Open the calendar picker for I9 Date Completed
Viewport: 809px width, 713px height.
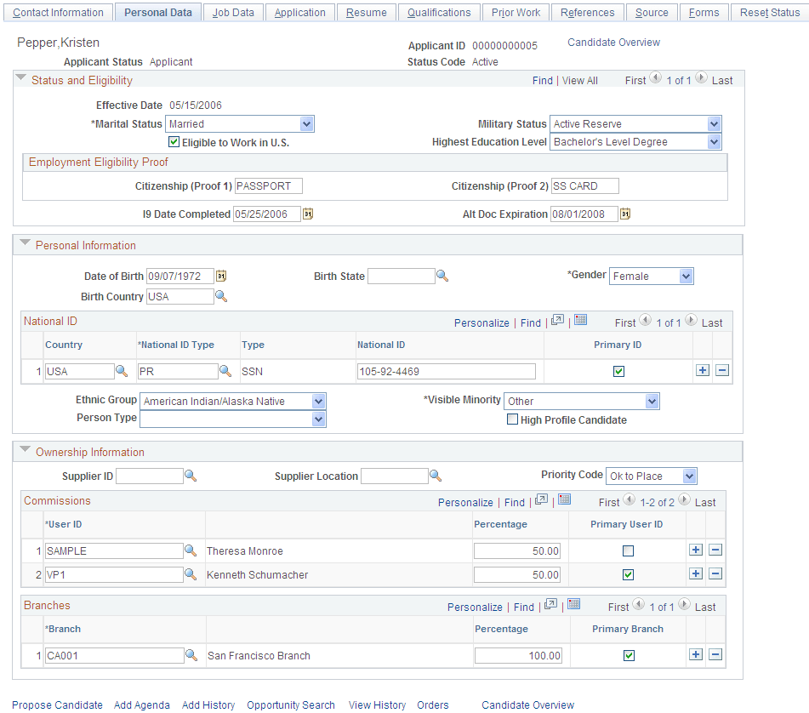[307, 214]
